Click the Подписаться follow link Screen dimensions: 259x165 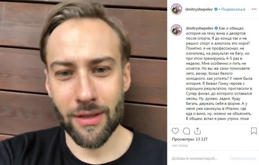pos(233,9)
